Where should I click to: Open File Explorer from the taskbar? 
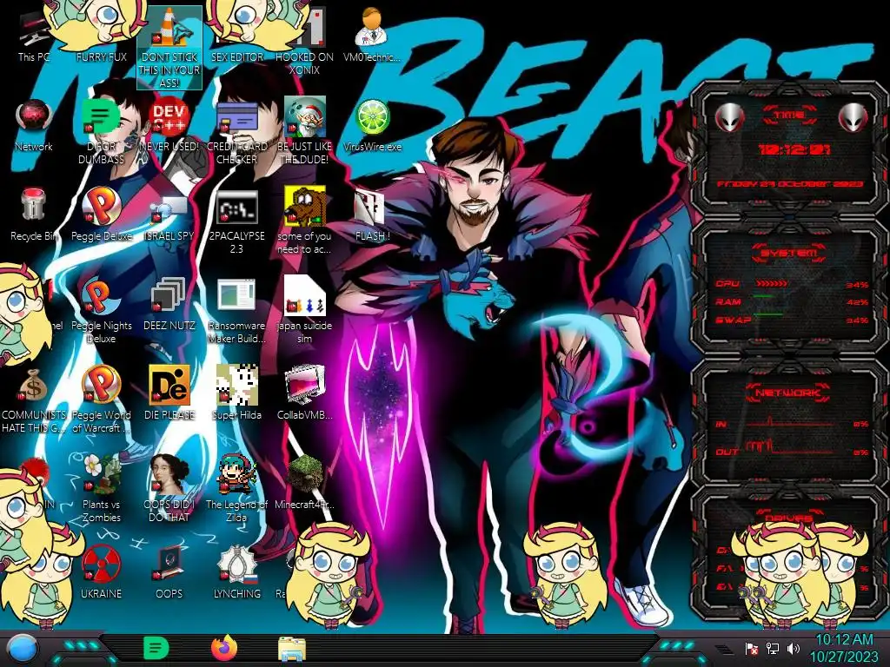click(x=292, y=650)
